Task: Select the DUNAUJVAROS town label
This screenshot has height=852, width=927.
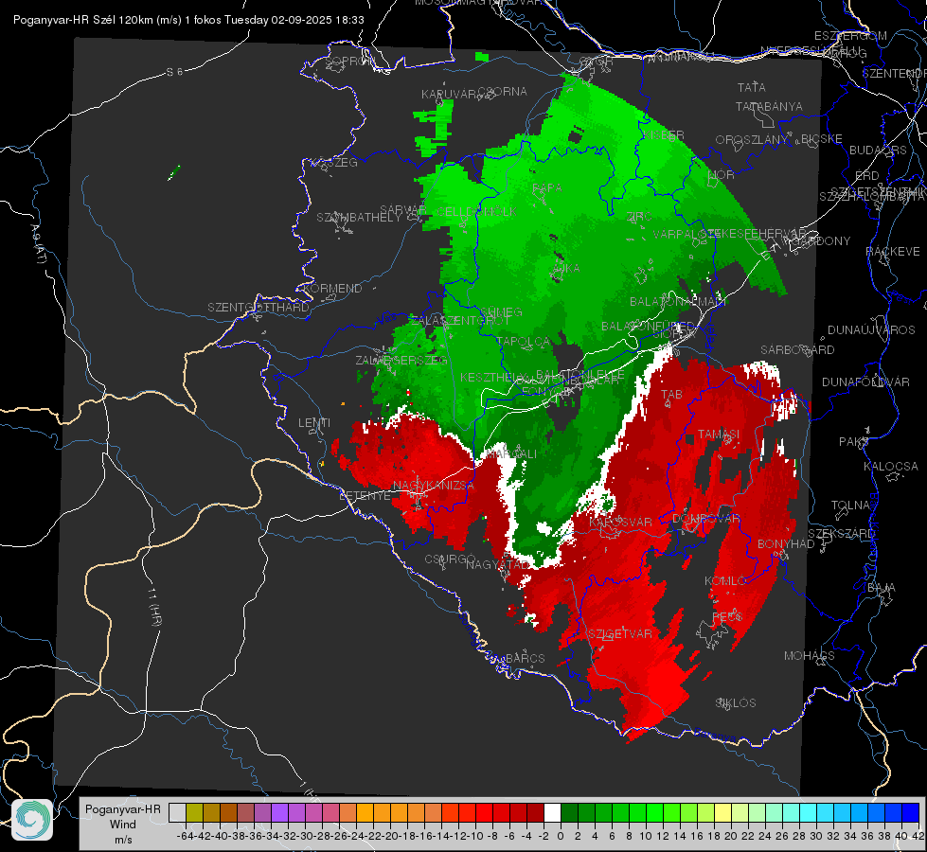Action: pos(871,330)
